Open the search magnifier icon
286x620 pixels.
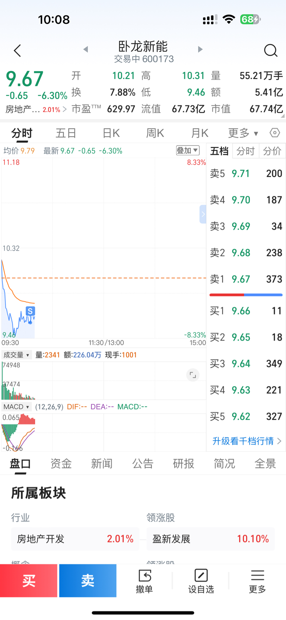[271, 50]
